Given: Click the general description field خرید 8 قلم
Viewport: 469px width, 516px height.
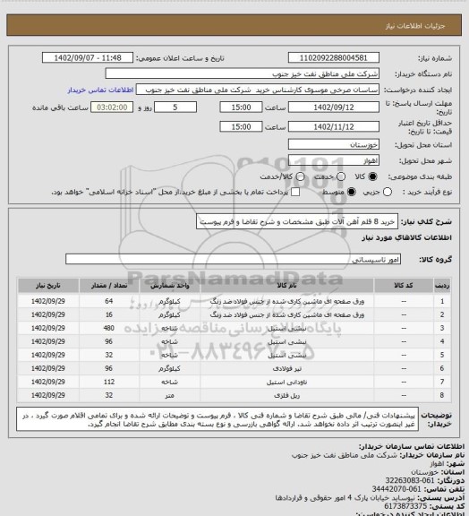Looking at the screenshot, I should [297, 222].
